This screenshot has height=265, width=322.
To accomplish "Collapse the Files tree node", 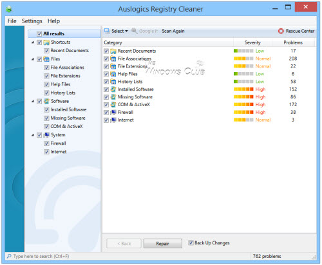I will click(33, 59).
